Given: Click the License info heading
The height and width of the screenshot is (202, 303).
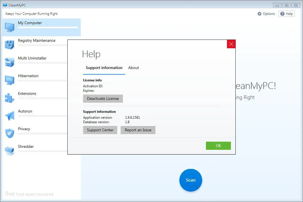Looking at the screenshot, I should (92, 80).
